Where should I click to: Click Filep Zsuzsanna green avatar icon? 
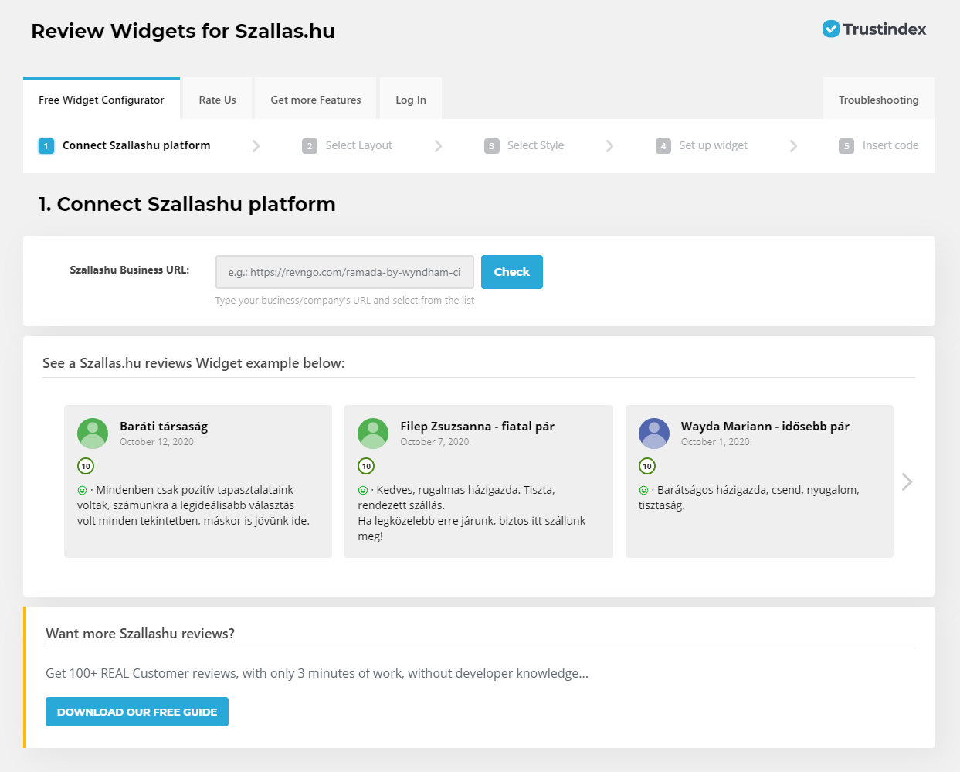(x=373, y=434)
